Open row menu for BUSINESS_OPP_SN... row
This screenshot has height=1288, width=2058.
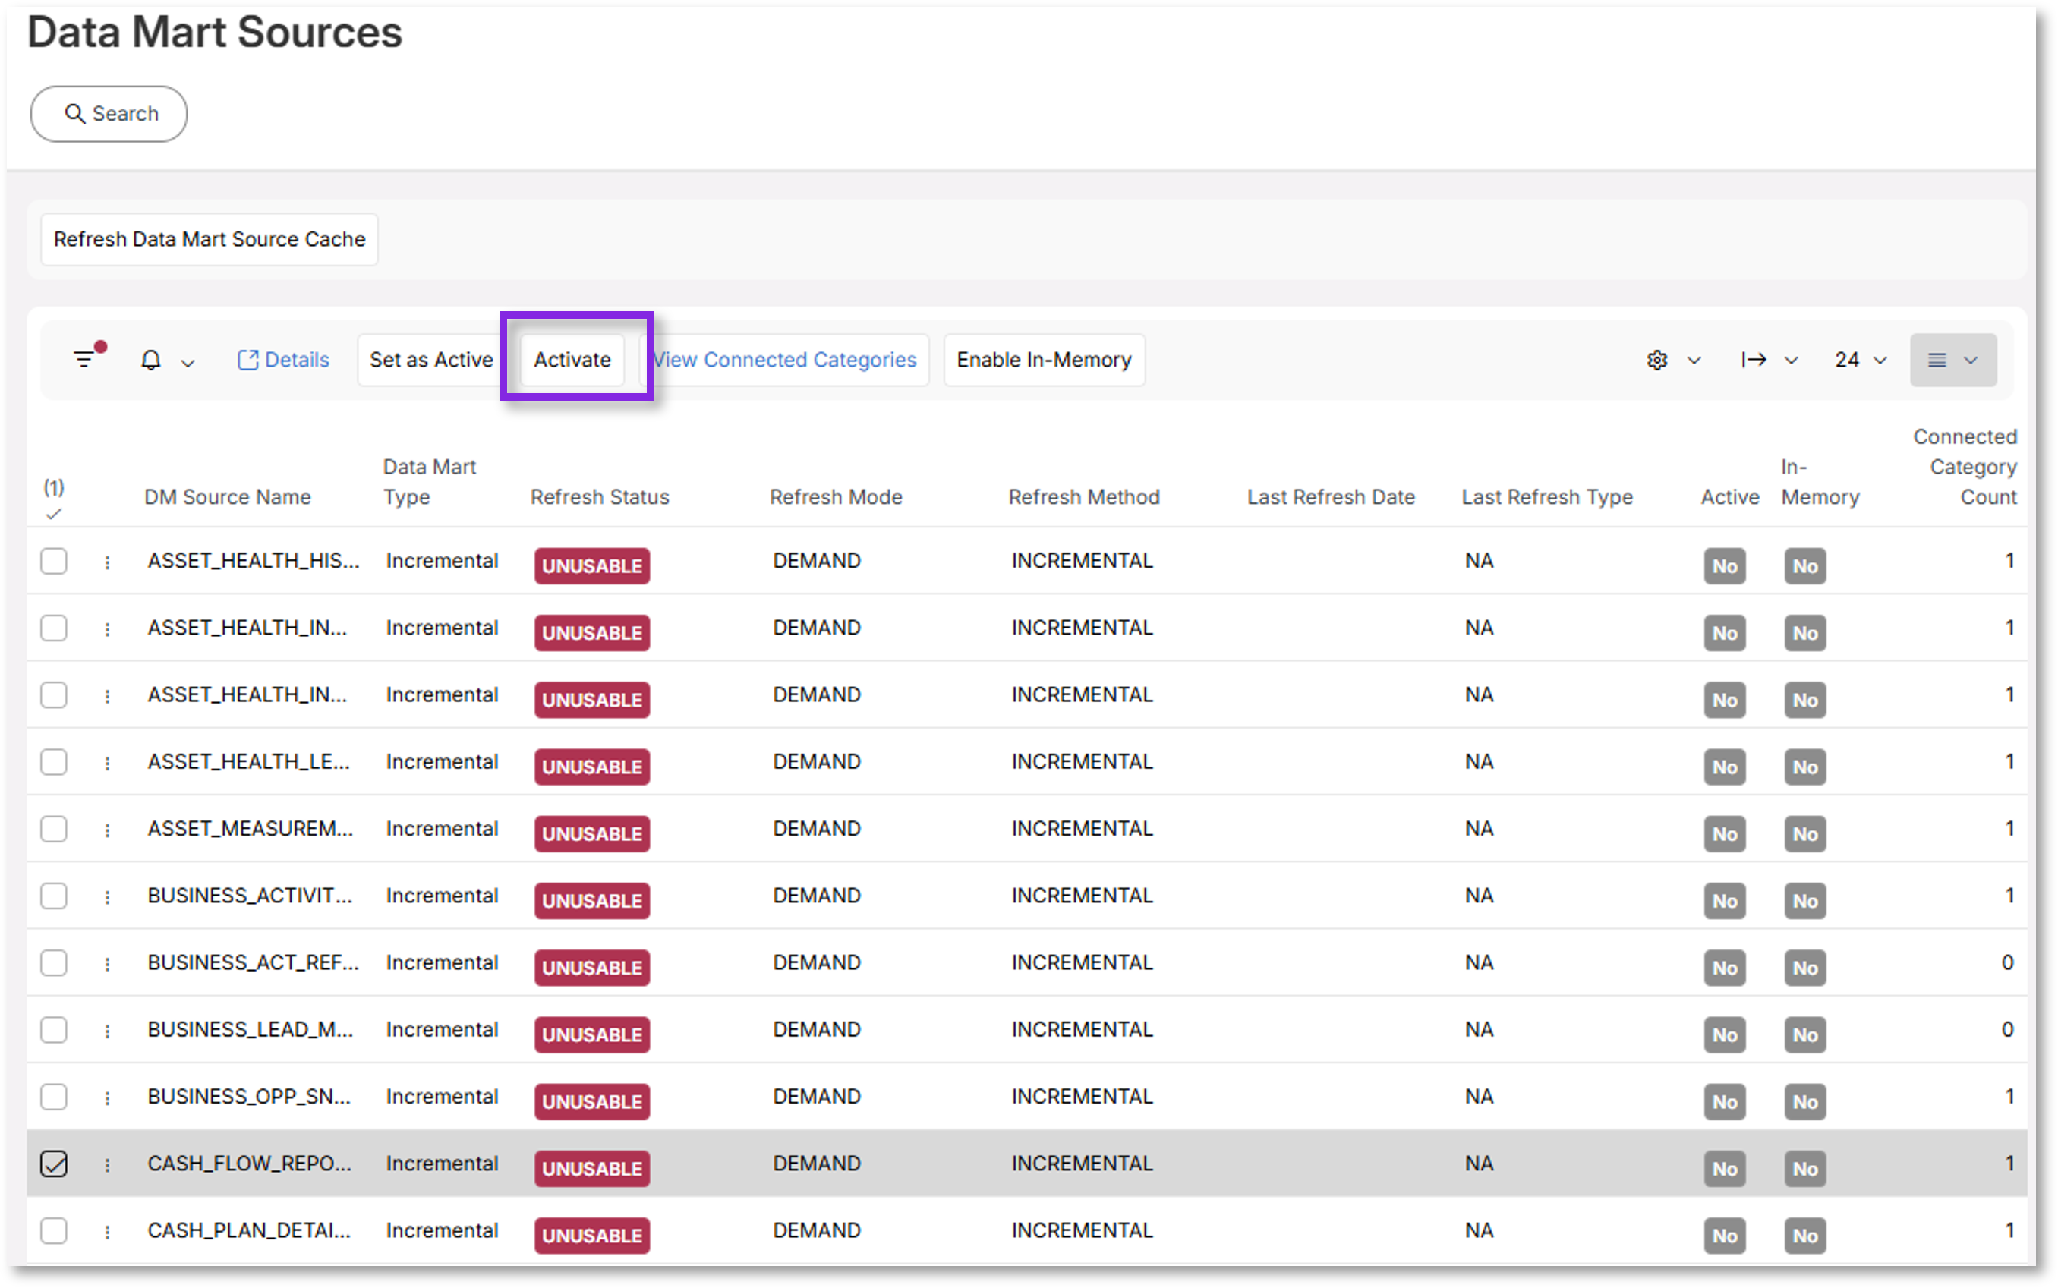(x=107, y=1098)
